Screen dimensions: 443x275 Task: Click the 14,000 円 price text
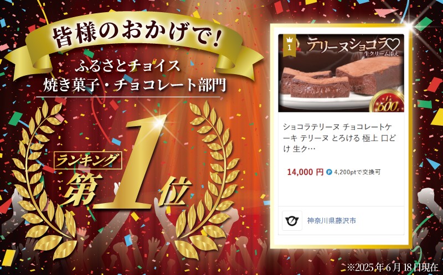pyautogui.click(x=305, y=172)
